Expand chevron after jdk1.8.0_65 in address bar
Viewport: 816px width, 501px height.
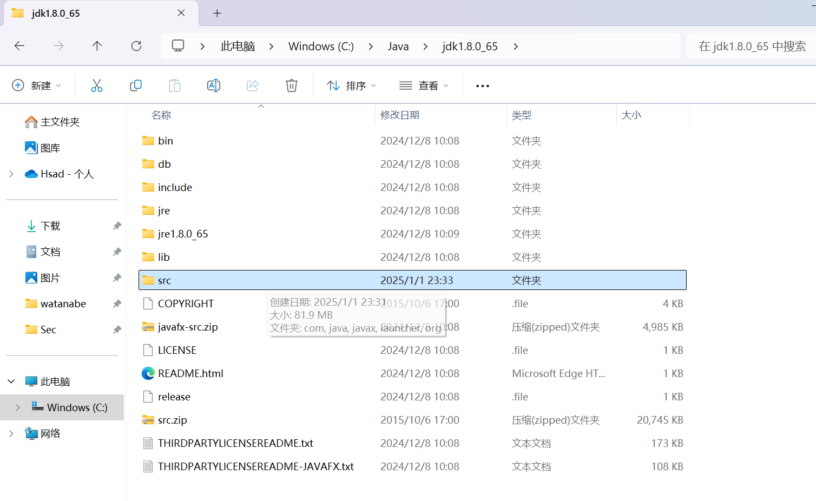point(516,47)
